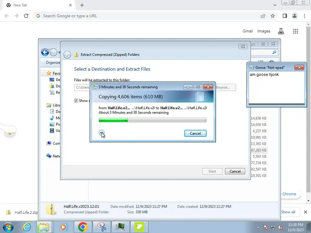Viewport: 311px width, 233px height.
Task: Click the Downloads icon under Favorites
Action: (52, 86)
